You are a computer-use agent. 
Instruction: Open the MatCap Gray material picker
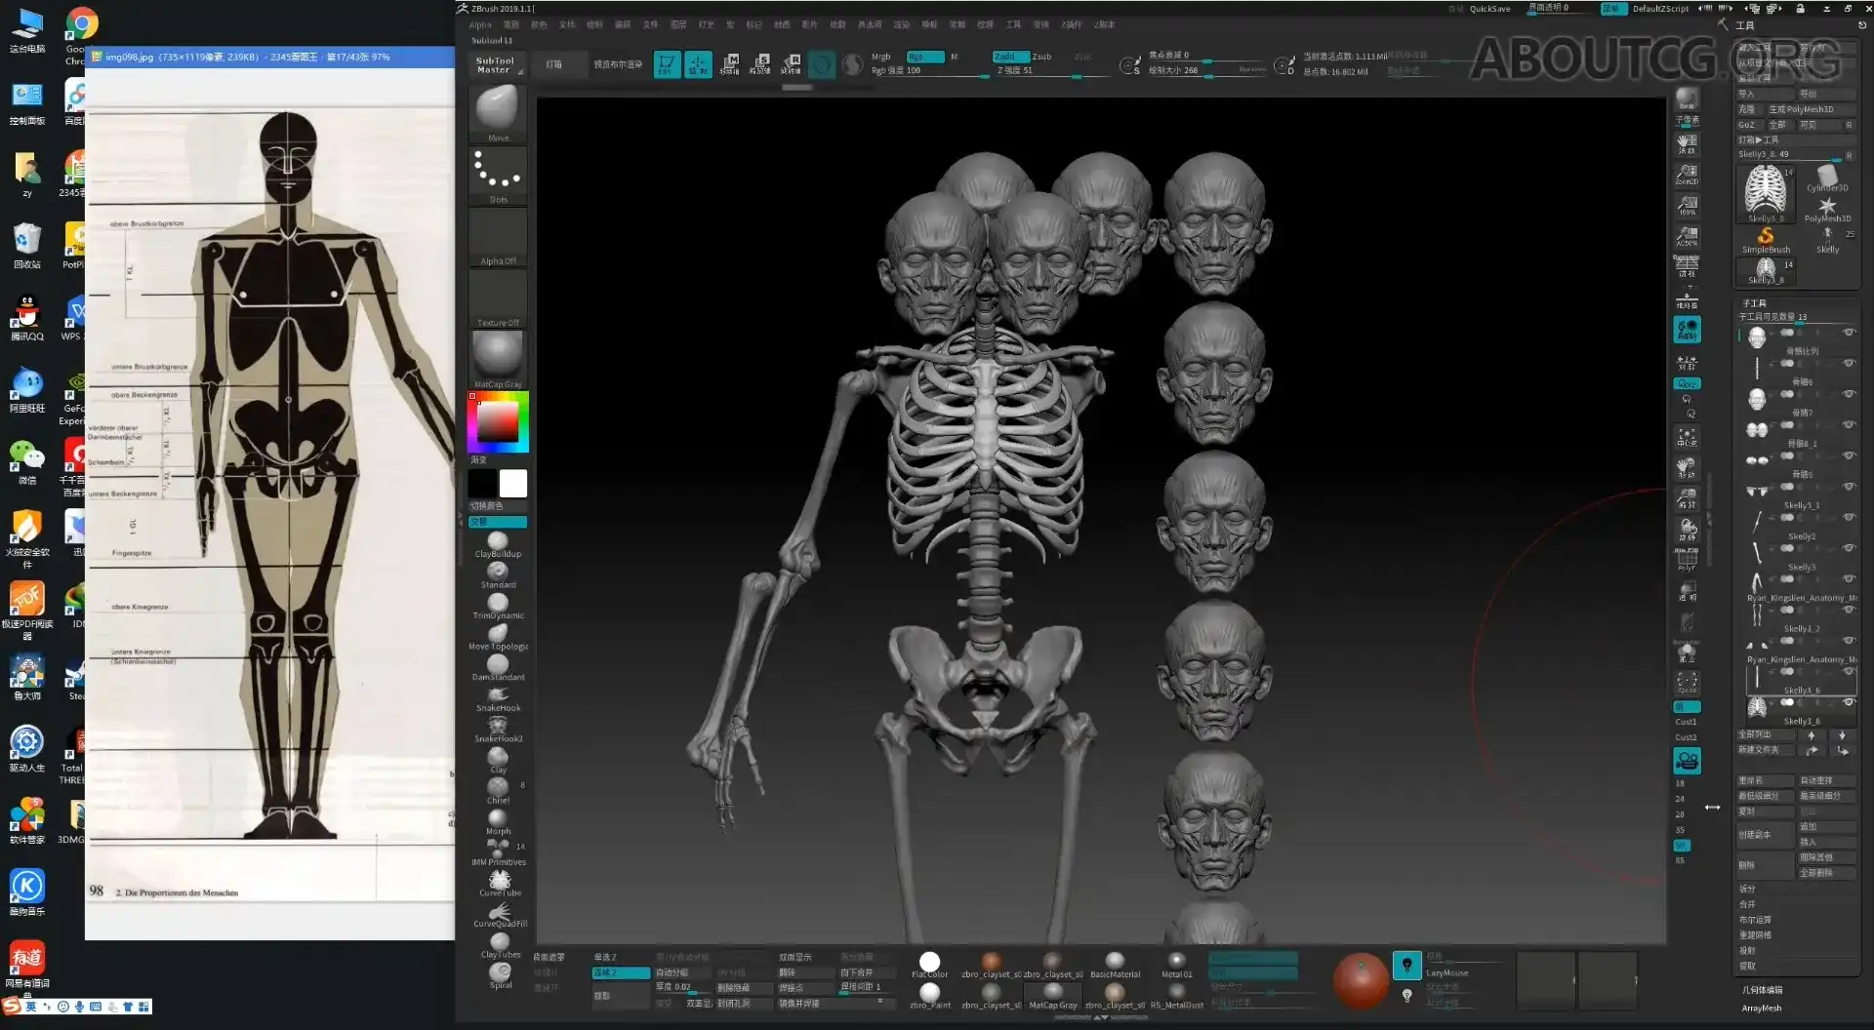(x=498, y=354)
